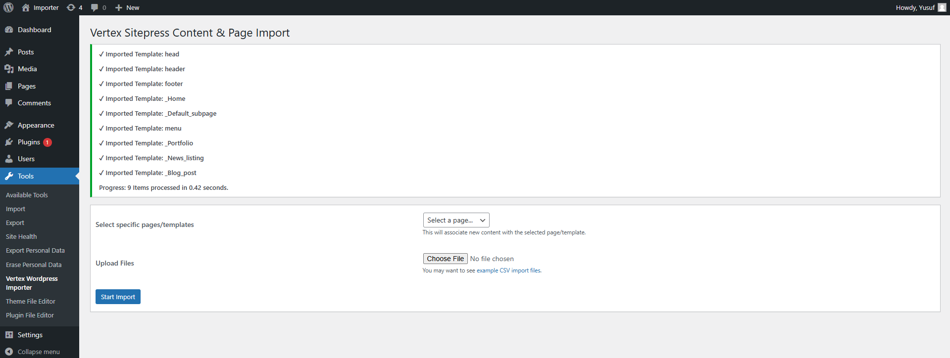Open the Import submenu item
This screenshot has width=950, height=358.
15,209
